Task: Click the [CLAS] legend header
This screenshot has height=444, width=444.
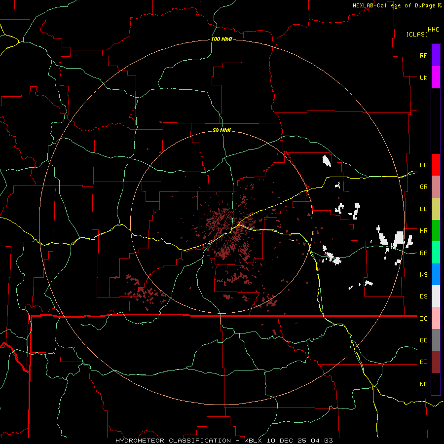Action: pyautogui.click(x=417, y=34)
